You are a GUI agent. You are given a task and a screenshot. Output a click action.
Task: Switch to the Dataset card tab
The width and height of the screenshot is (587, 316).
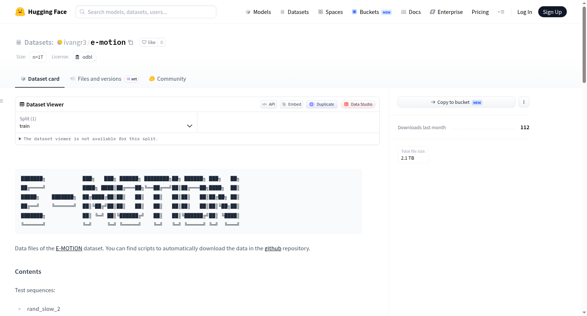pos(40,79)
